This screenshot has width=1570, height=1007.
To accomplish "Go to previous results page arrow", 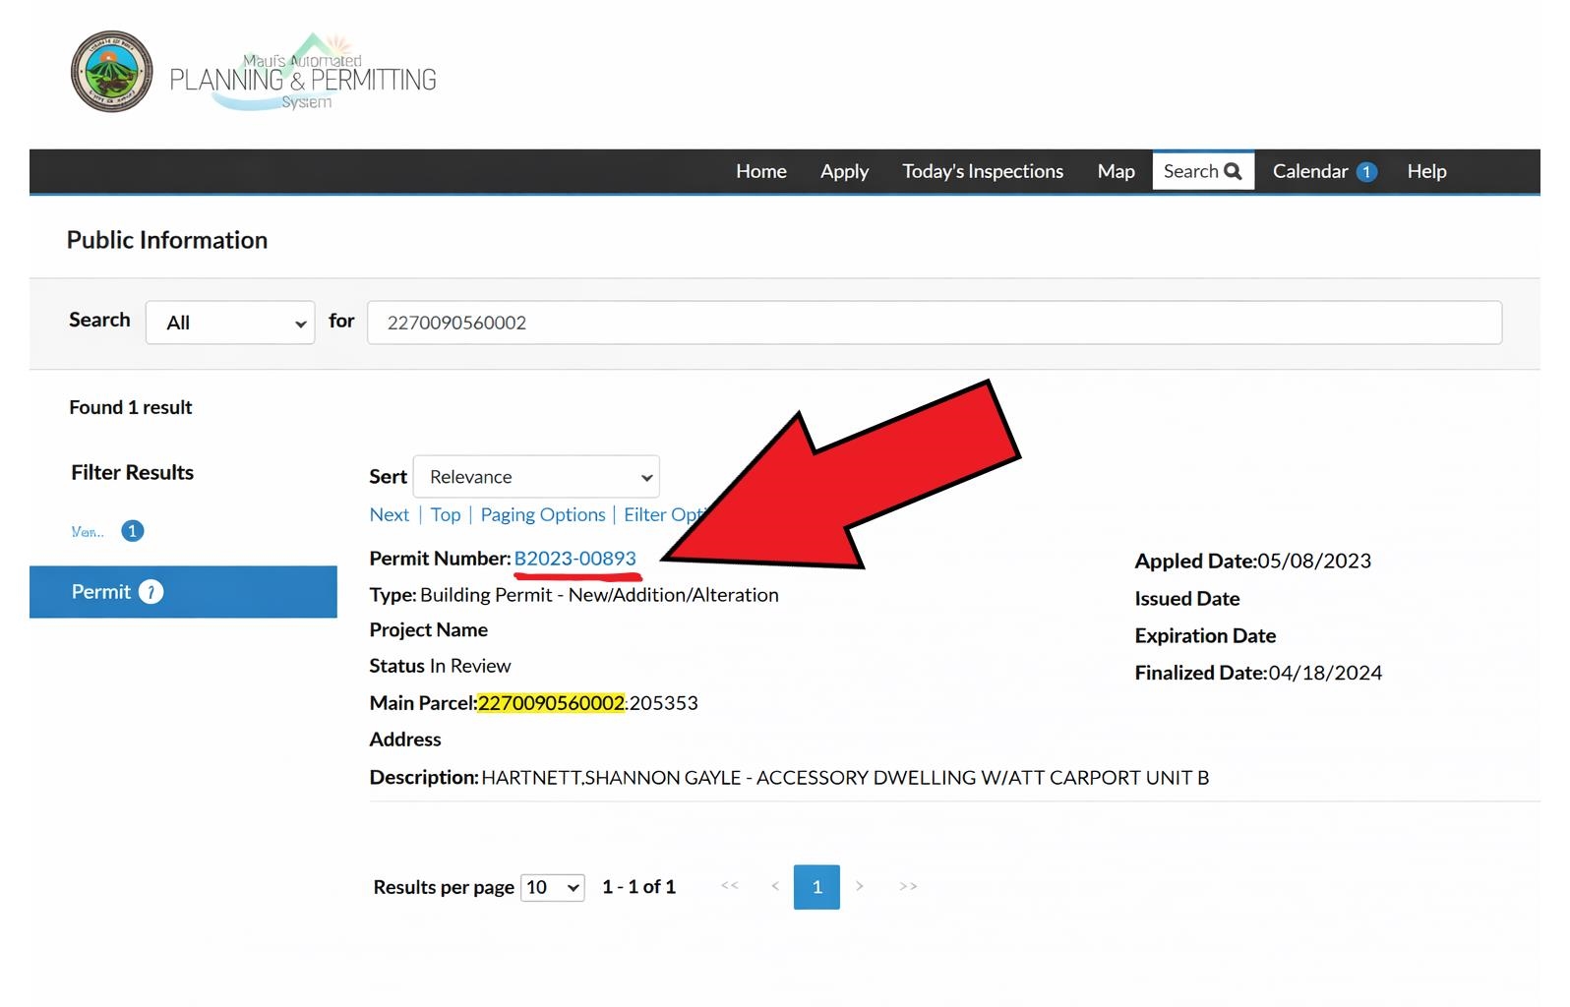I will click(775, 886).
